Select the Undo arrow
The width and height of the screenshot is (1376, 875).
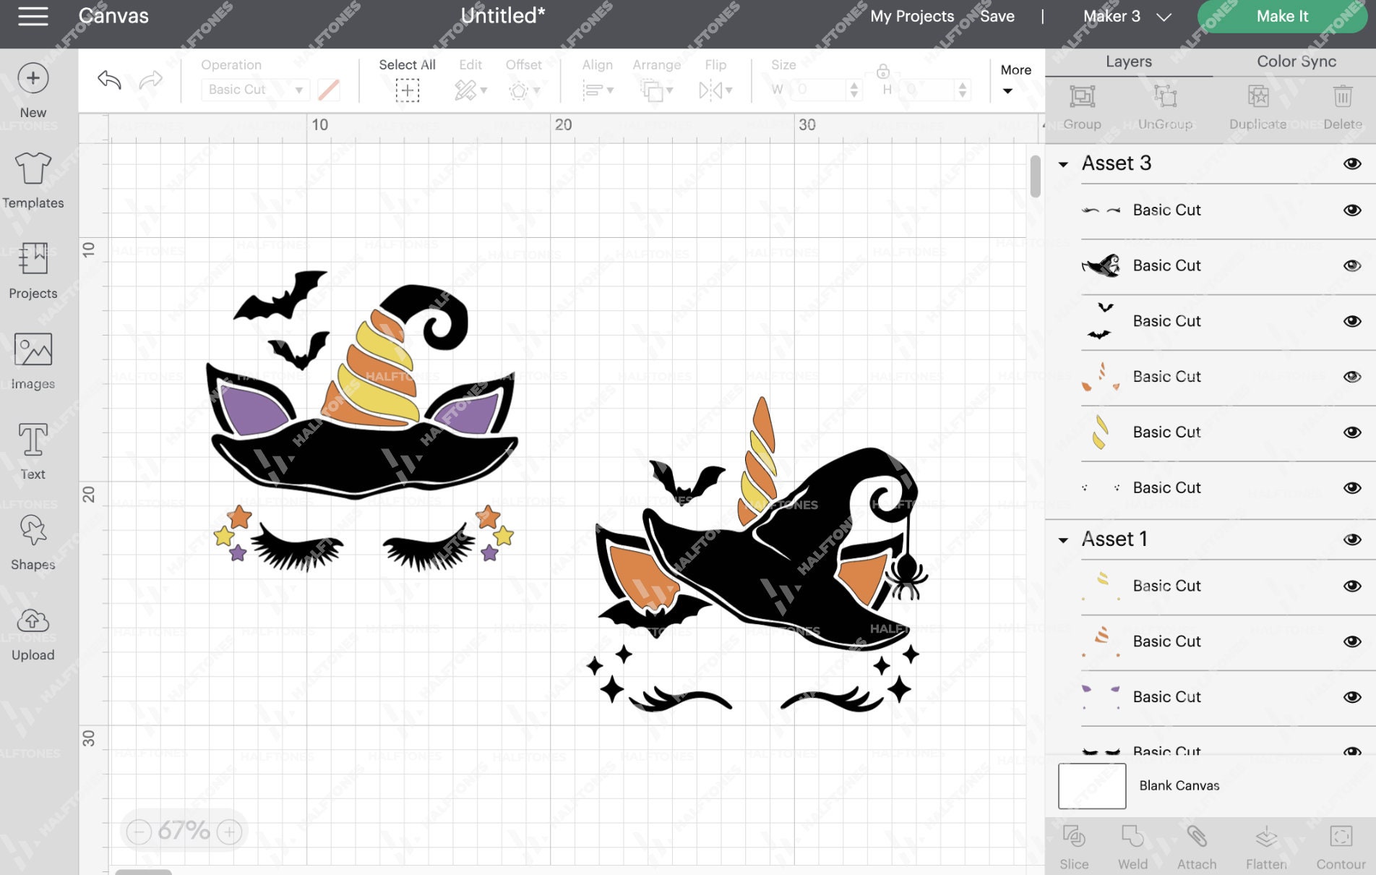tap(109, 80)
